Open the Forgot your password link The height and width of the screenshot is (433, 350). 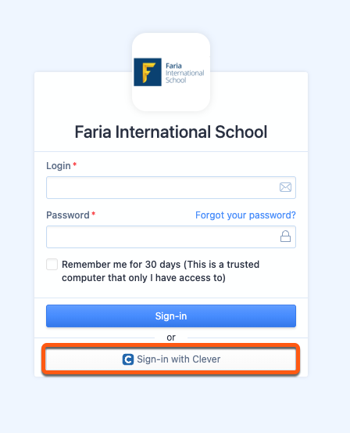[245, 215]
